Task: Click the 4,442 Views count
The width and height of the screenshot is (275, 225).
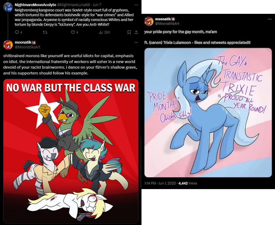Action: (x=188, y=183)
